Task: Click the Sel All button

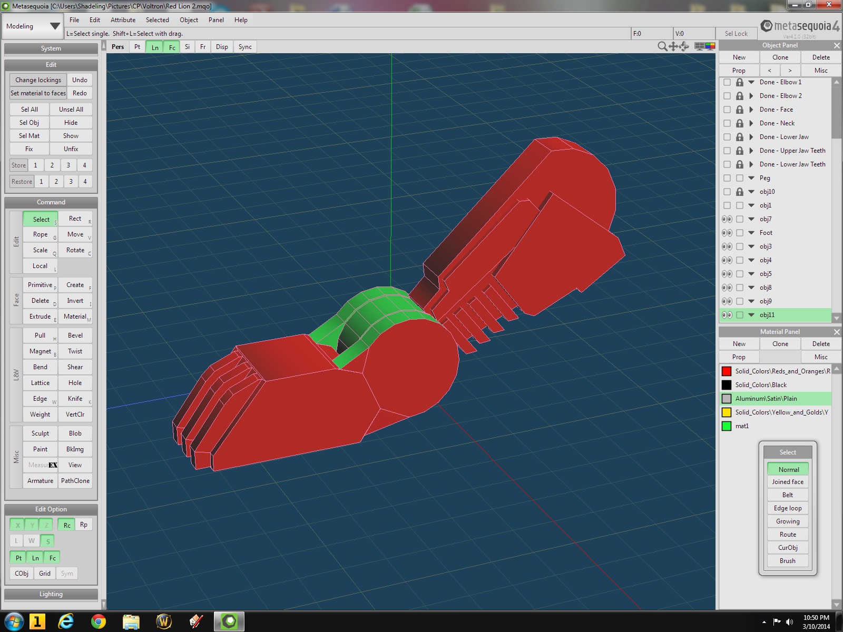Action: (30, 110)
